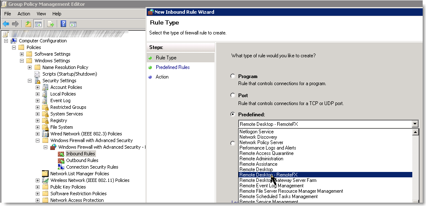Choose Remote Desktop Gateway Server Farm option
Viewport: 426px width, 206px height.
(x=325, y=180)
